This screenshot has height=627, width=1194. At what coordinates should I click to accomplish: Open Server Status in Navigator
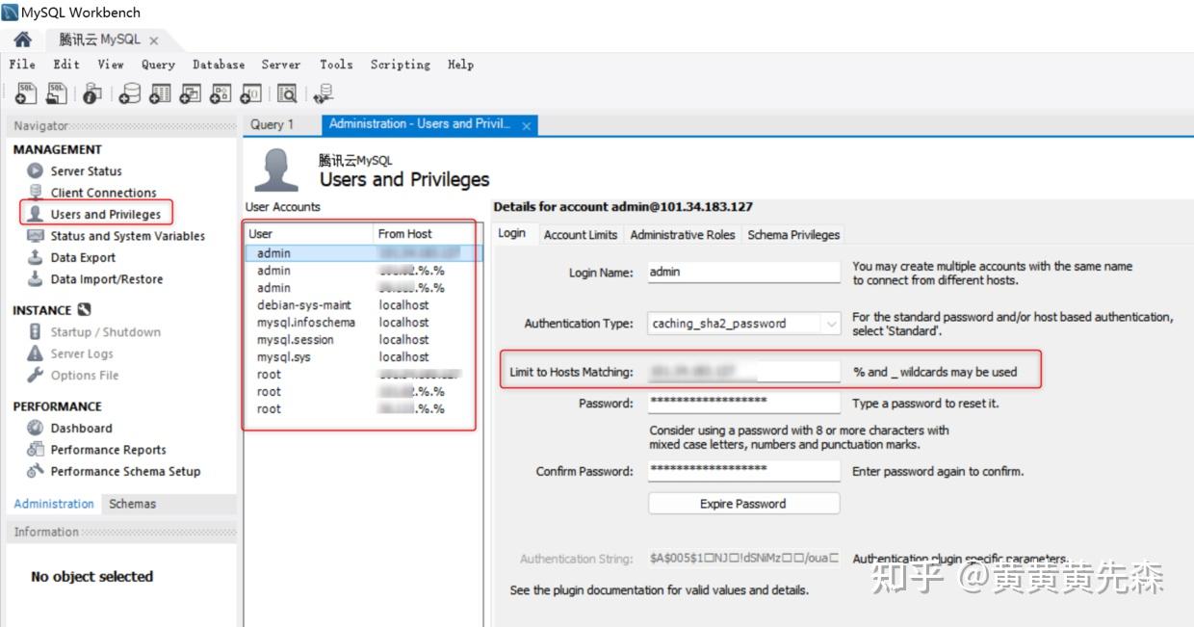pyautogui.click(x=86, y=171)
